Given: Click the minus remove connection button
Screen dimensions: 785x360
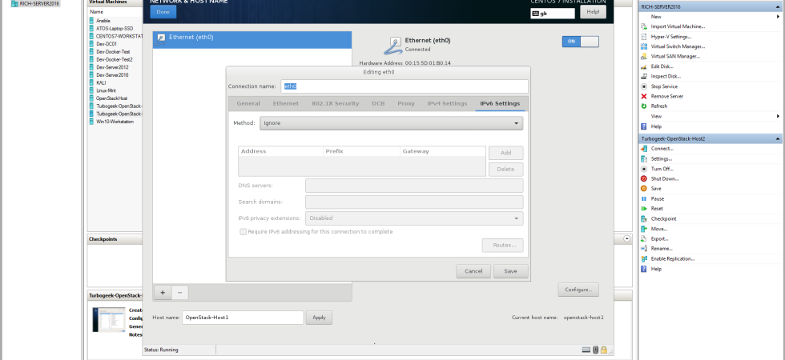Looking at the screenshot, I should [x=179, y=293].
